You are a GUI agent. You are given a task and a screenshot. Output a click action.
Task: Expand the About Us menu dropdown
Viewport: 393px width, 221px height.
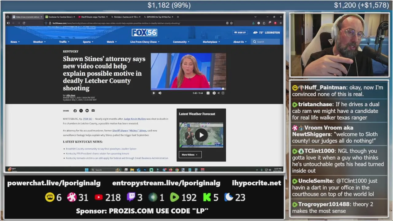(x=240, y=42)
